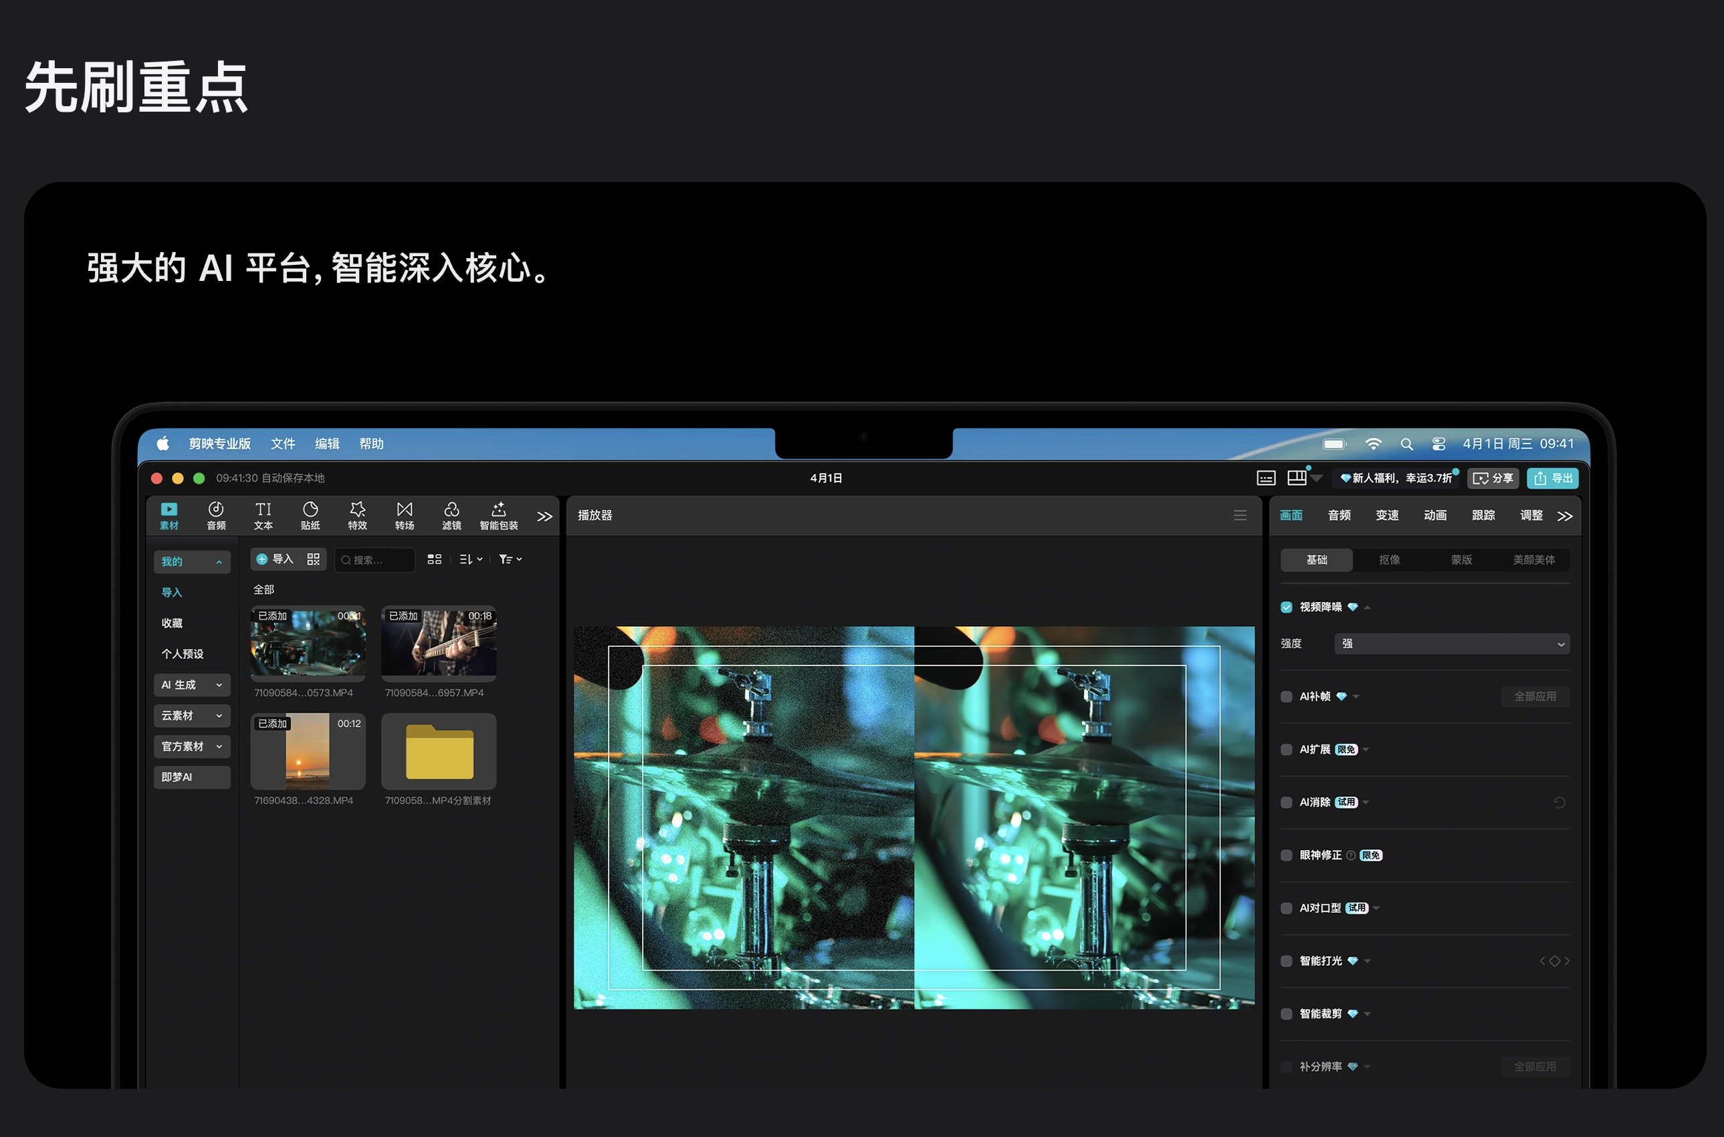Select the guitar video clip thumbnail

[x=439, y=643]
